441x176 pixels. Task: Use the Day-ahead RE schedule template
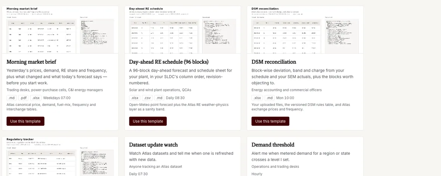[x=148, y=121]
